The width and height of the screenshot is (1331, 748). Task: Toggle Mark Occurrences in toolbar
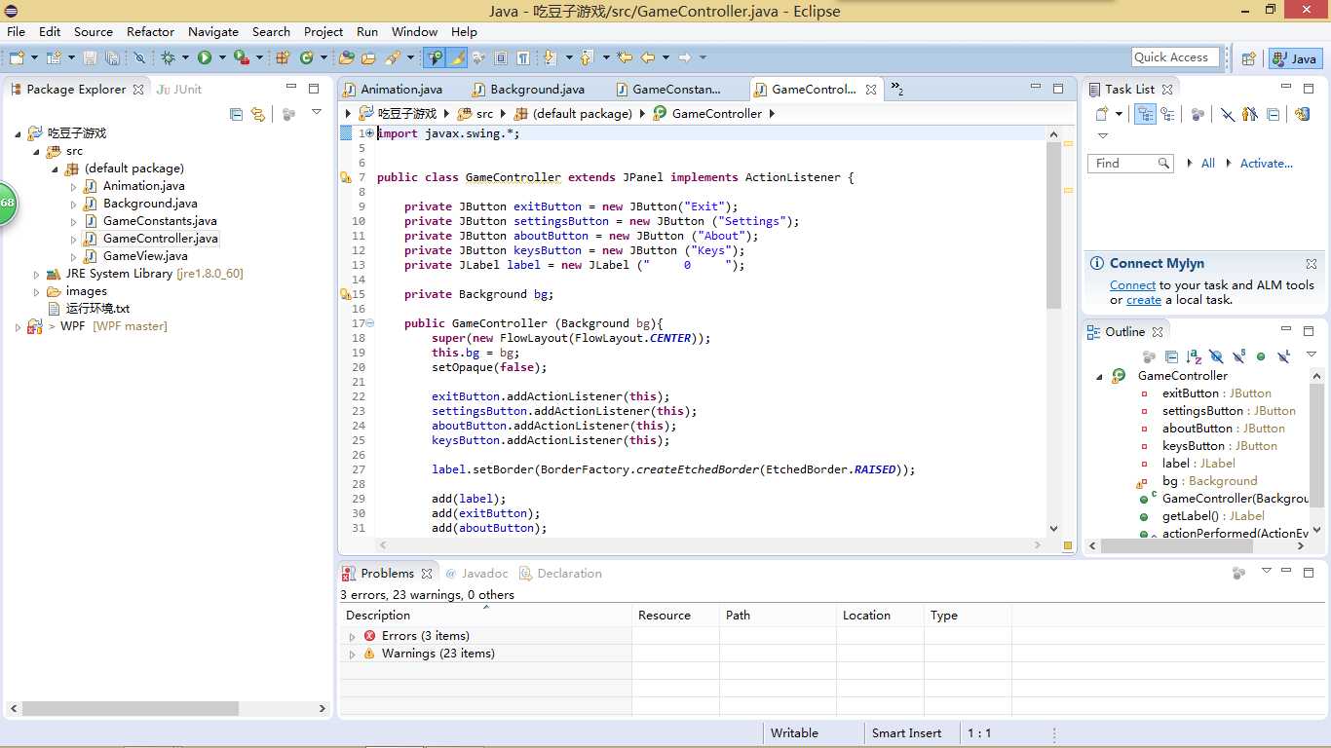457,58
